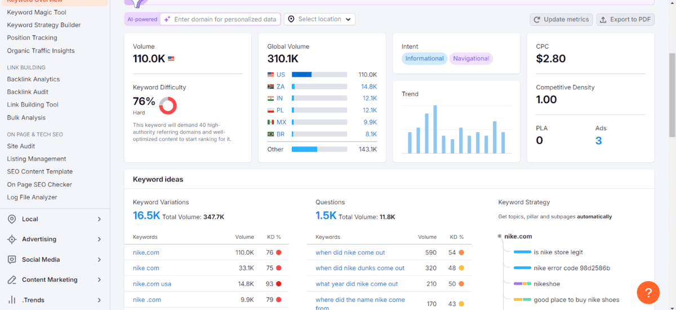Focus the enter domain input field

click(x=225, y=19)
